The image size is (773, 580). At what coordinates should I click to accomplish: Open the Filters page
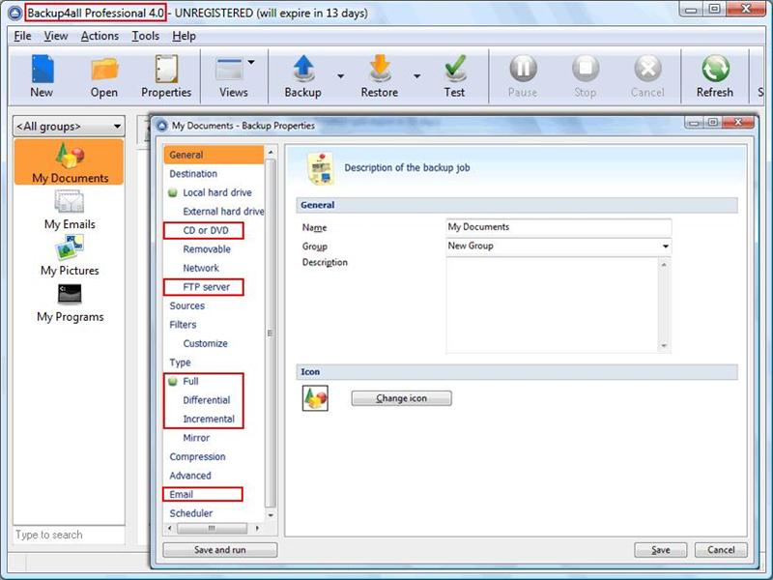tap(183, 325)
